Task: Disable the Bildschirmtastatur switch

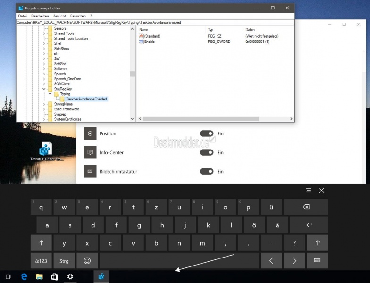Action: coord(206,171)
